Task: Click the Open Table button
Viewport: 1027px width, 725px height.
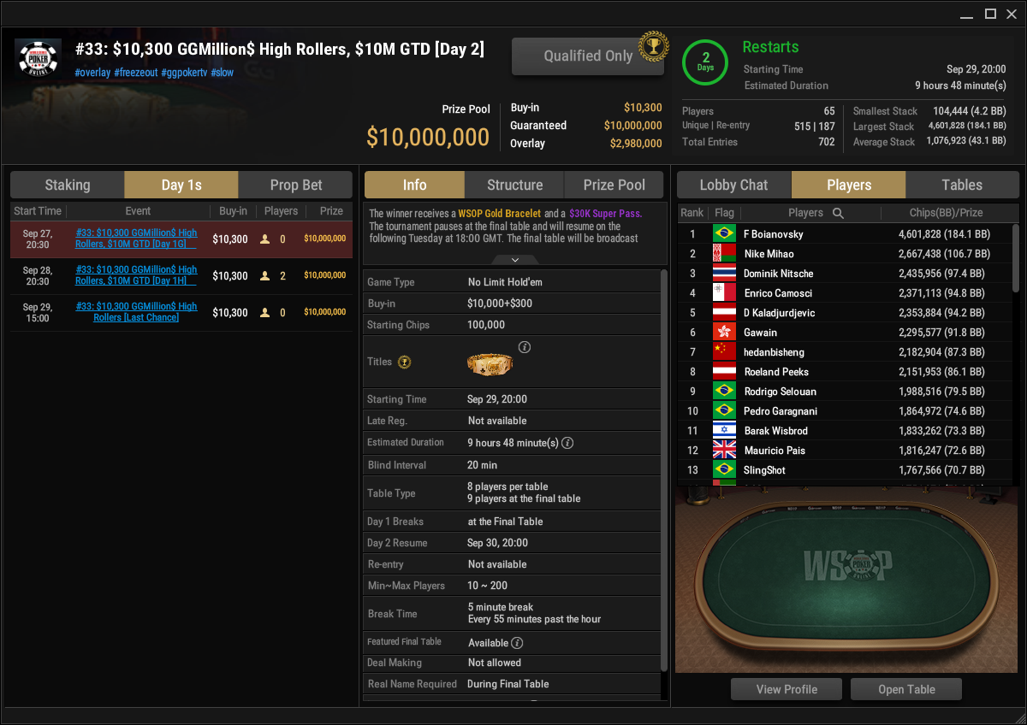Action: click(907, 689)
